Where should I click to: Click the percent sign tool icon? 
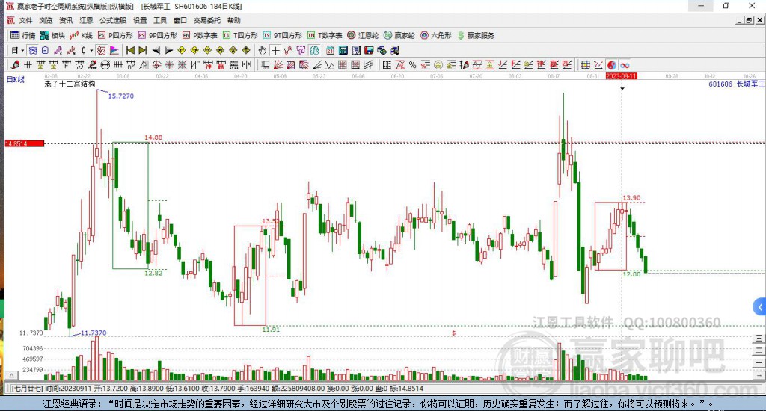(x=413, y=65)
